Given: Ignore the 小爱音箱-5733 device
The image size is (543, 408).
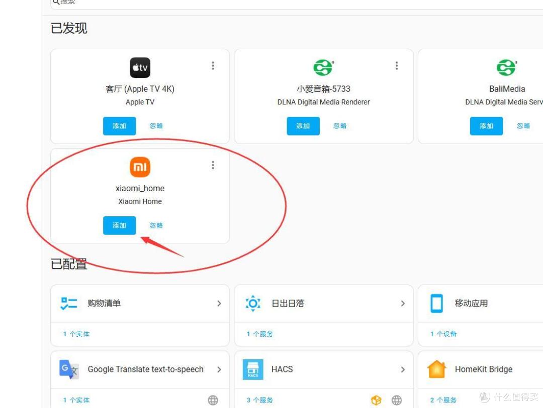Looking at the screenshot, I should (340, 126).
